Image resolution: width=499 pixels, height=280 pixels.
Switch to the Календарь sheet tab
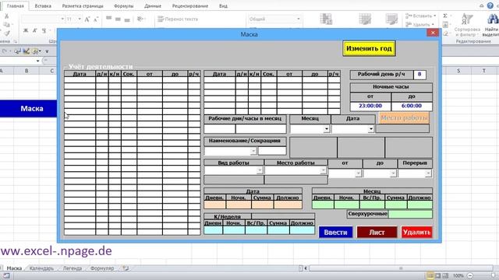(x=41, y=268)
